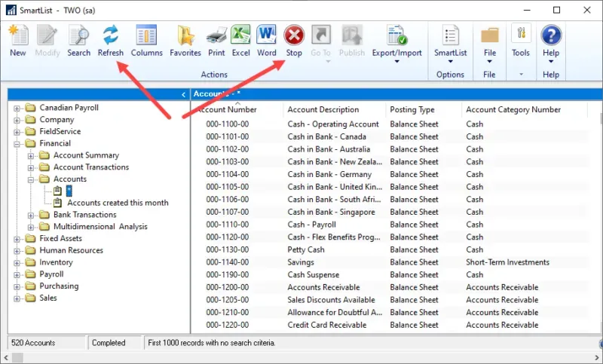
Task: Open the Columns chooser
Action: [146, 40]
